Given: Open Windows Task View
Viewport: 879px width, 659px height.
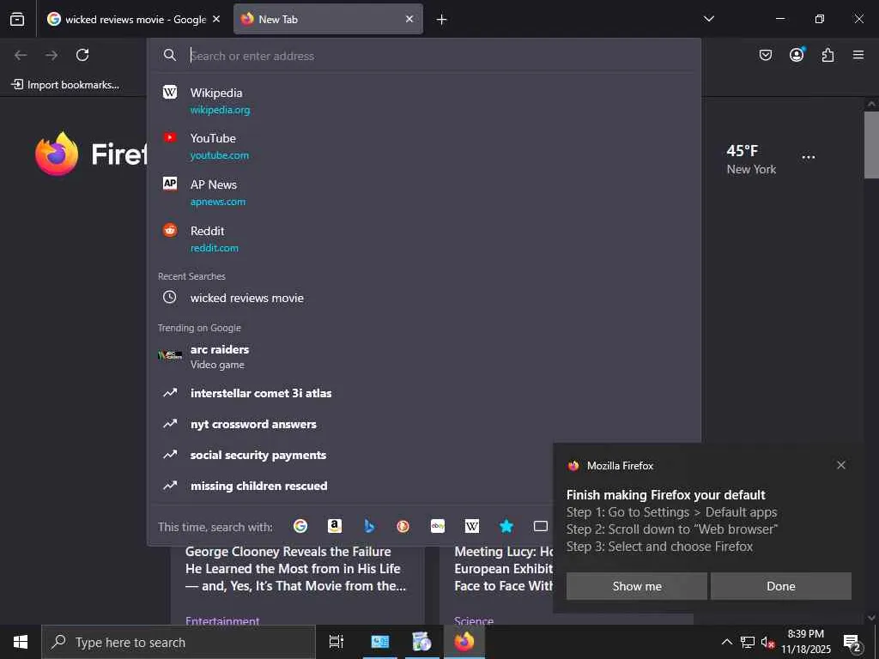Looking at the screenshot, I should 336,642.
